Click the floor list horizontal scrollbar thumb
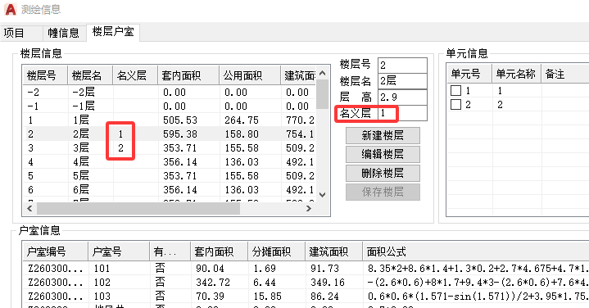Screen dimensions: 589x308 [x=138, y=208]
